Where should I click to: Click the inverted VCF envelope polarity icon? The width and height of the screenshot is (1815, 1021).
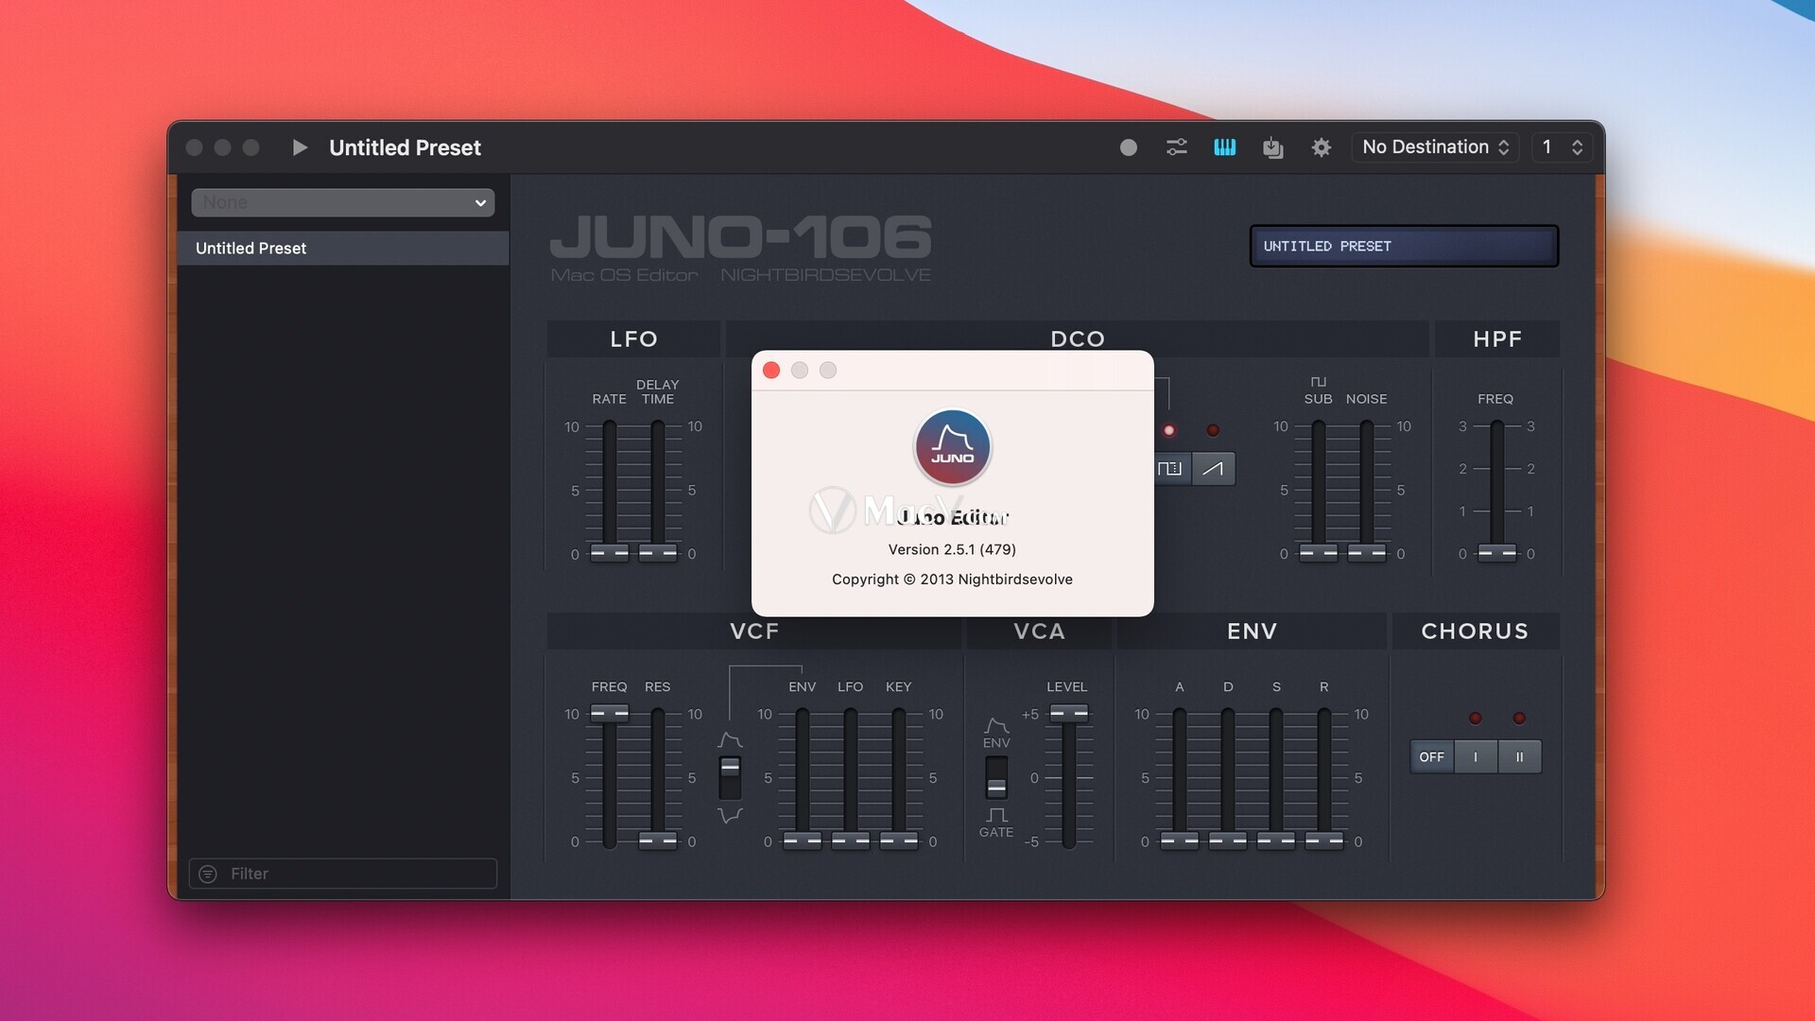coord(730,815)
